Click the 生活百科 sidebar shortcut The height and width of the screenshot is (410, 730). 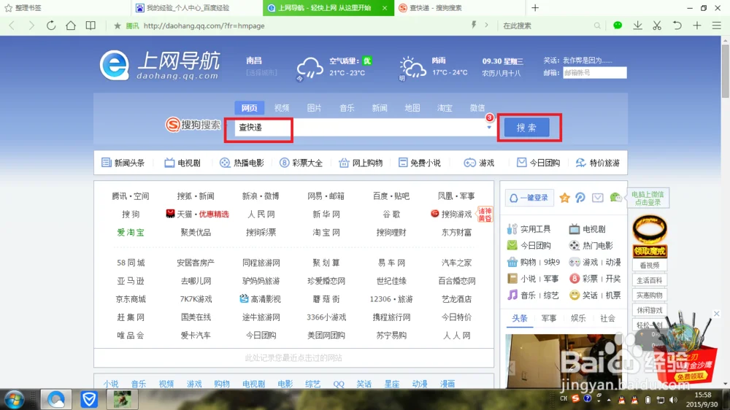point(650,280)
